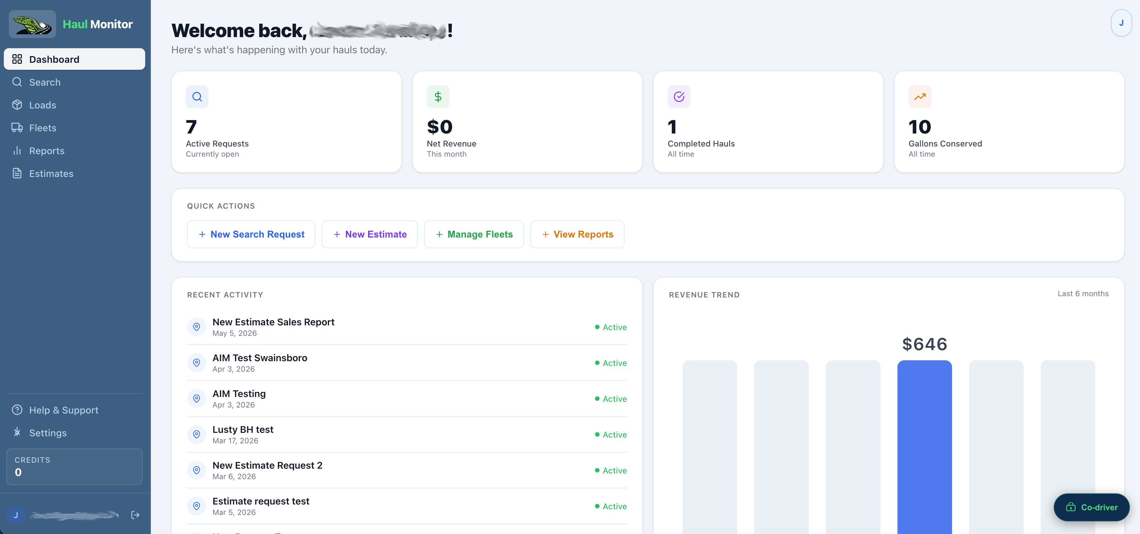This screenshot has height=534, width=1140.
Task: Open the Loads page
Action: pos(74,105)
